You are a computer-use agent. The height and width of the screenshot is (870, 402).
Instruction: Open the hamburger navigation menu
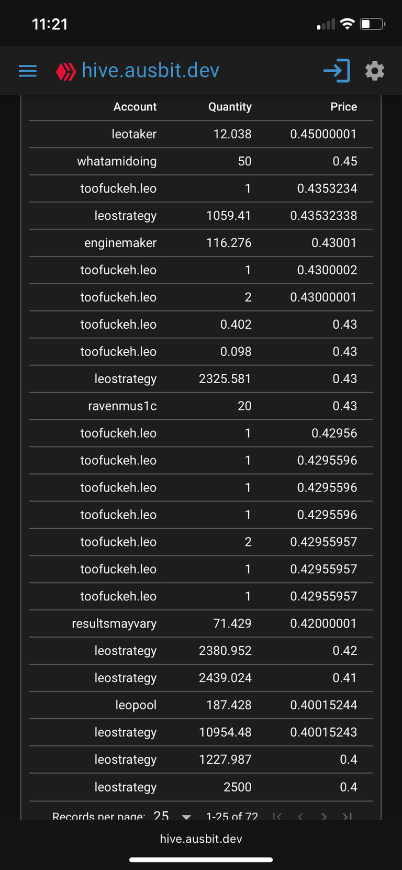coord(28,71)
